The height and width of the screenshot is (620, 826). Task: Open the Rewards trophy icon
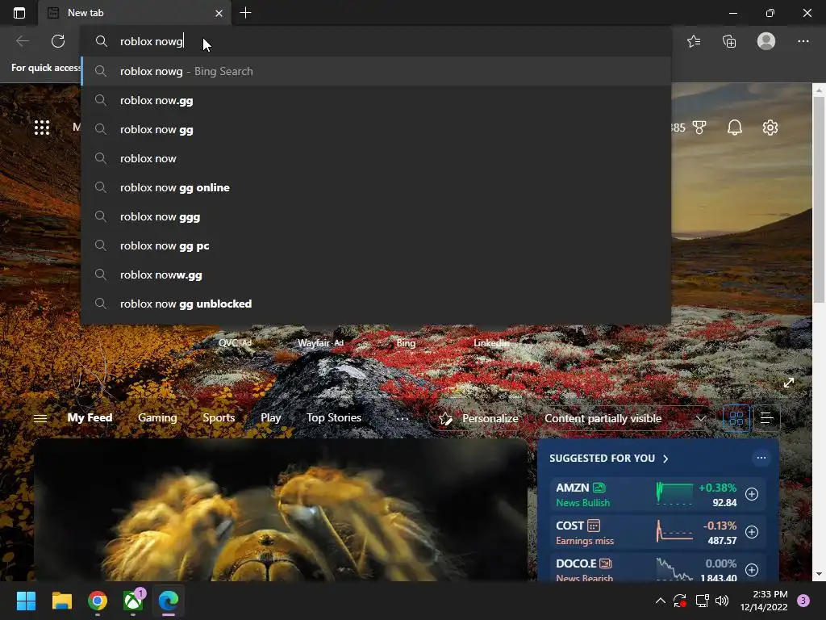[x=699, y=128]
